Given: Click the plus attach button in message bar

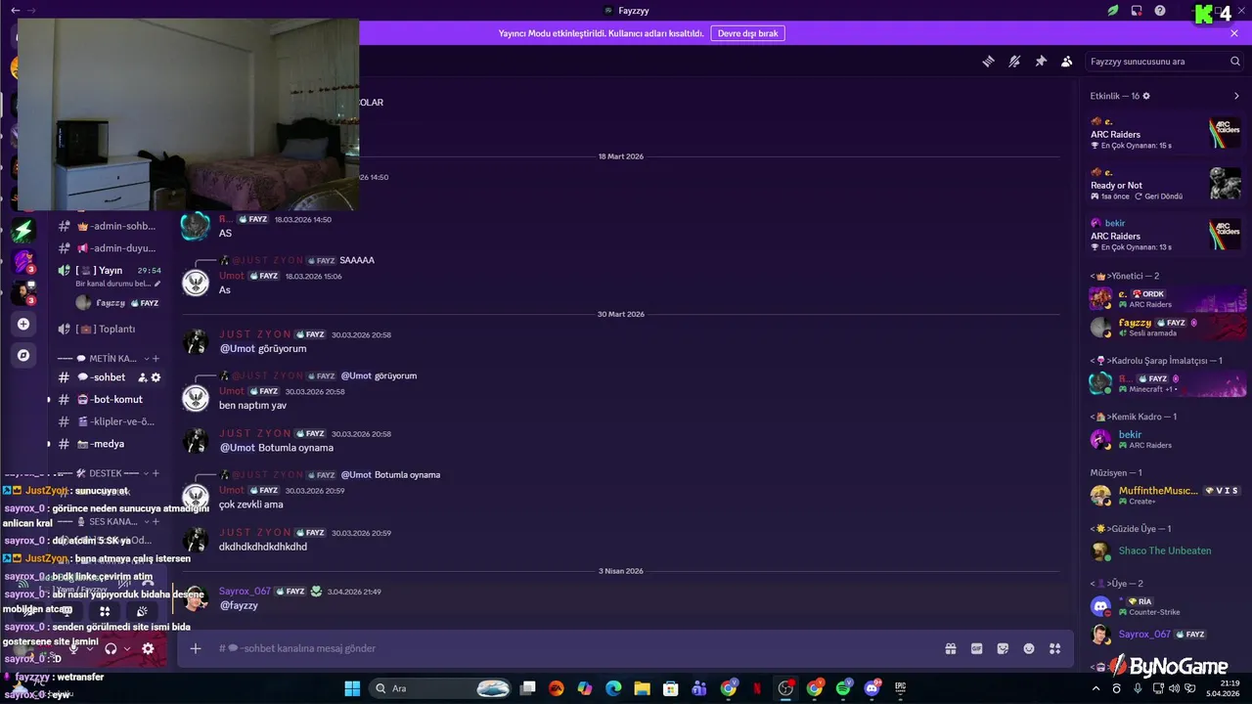Looking at the screenshot, I should (196, 648).
